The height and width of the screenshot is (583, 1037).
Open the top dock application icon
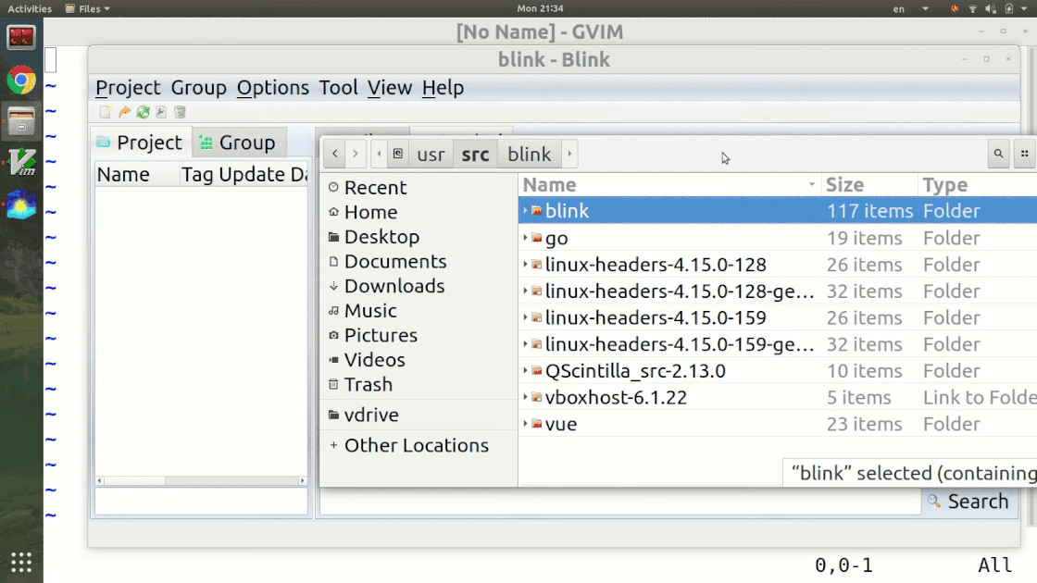tap(21, 38)
